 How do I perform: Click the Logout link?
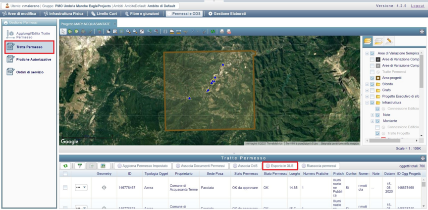418,5
